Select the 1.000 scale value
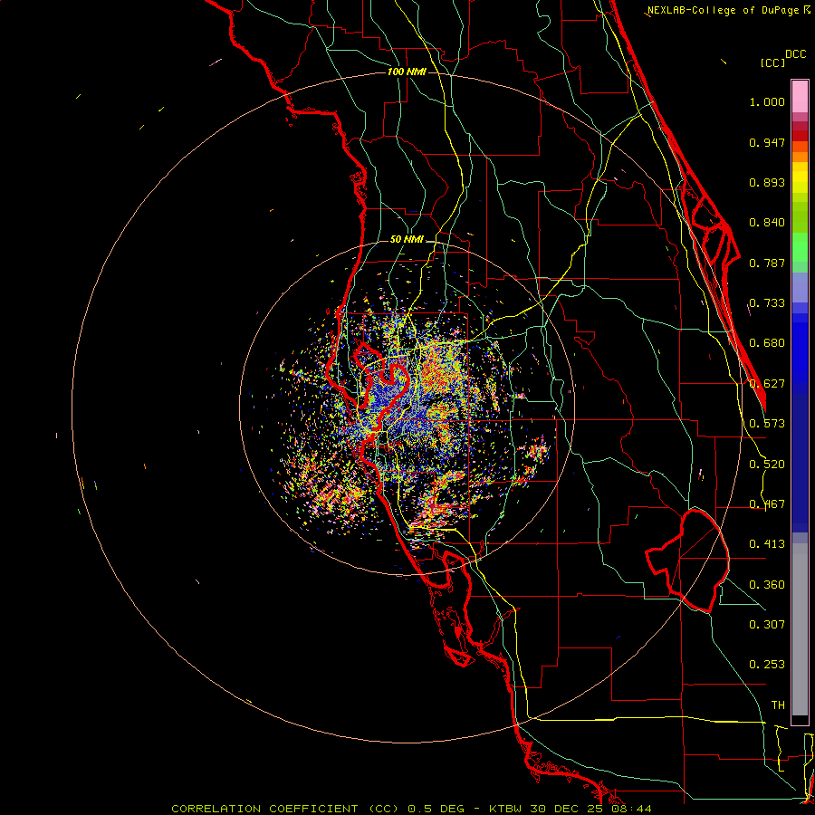 click(x=767, y=101)
